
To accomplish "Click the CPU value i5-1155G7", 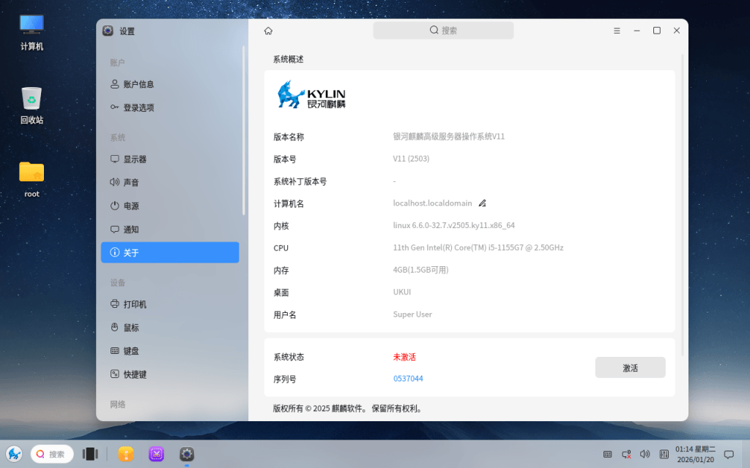I will 478,248.
